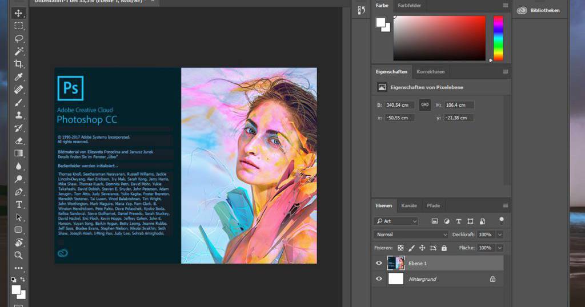The height and width of the screenshot is (307, 585).
Task: Hide the Ebene 1 layer
Action: pos(379,263)
